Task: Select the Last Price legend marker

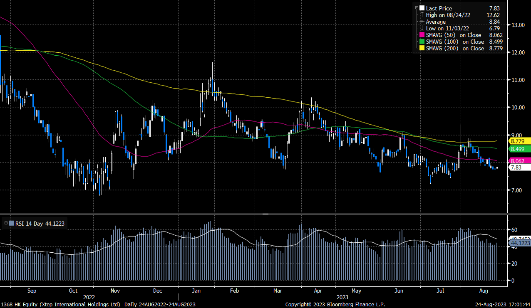Action: (x=422, y=8)
